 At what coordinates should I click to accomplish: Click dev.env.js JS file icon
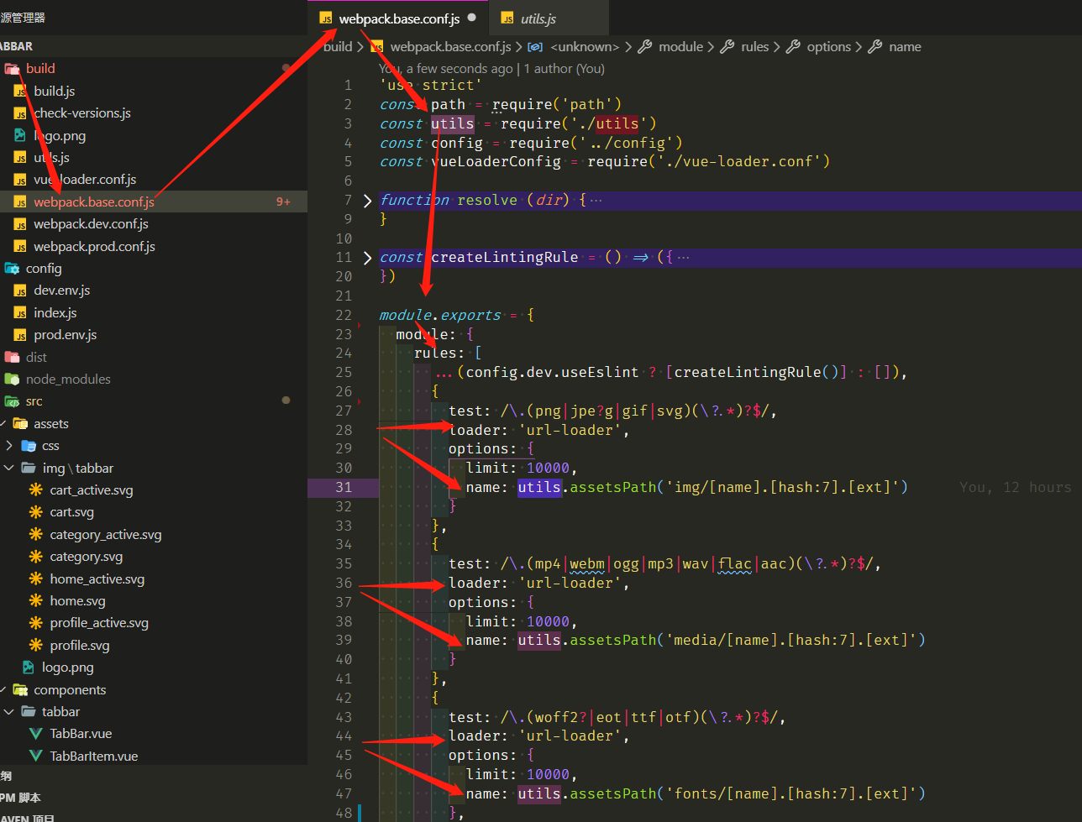pyautogui.click(x=20, y=291)
